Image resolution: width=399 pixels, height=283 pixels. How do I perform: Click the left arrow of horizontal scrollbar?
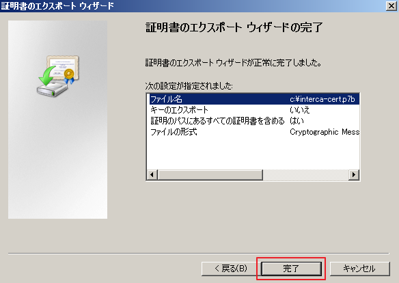pos(152,175)
